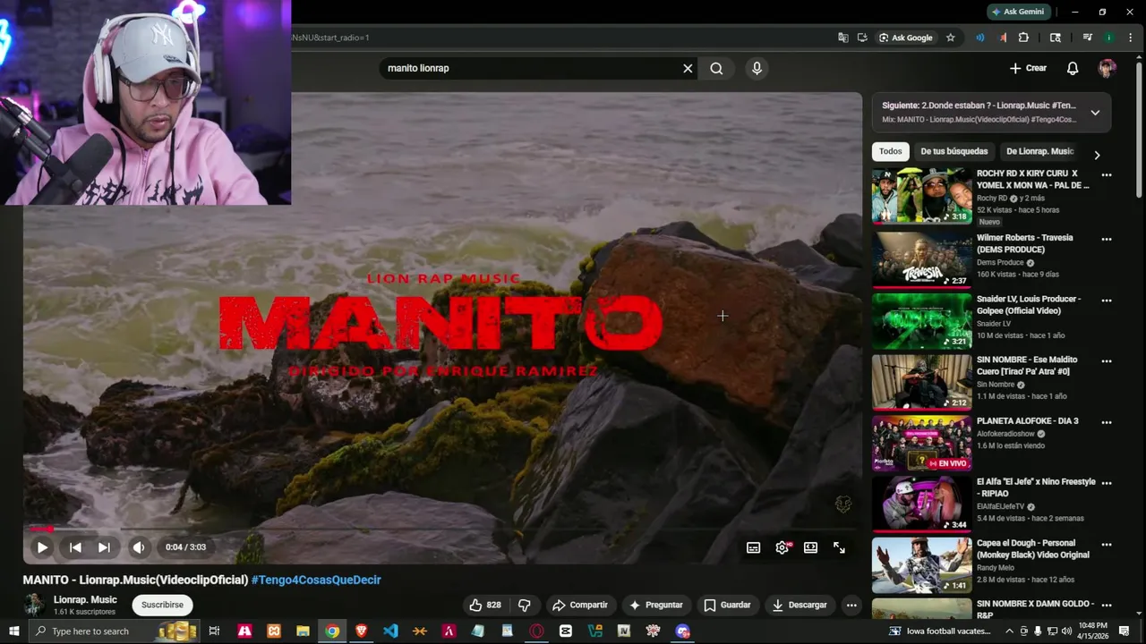The width and height of the screenshot is (1146, 644).
Task: Open Task View on taskbar
Action: click(x=214, y=631)
